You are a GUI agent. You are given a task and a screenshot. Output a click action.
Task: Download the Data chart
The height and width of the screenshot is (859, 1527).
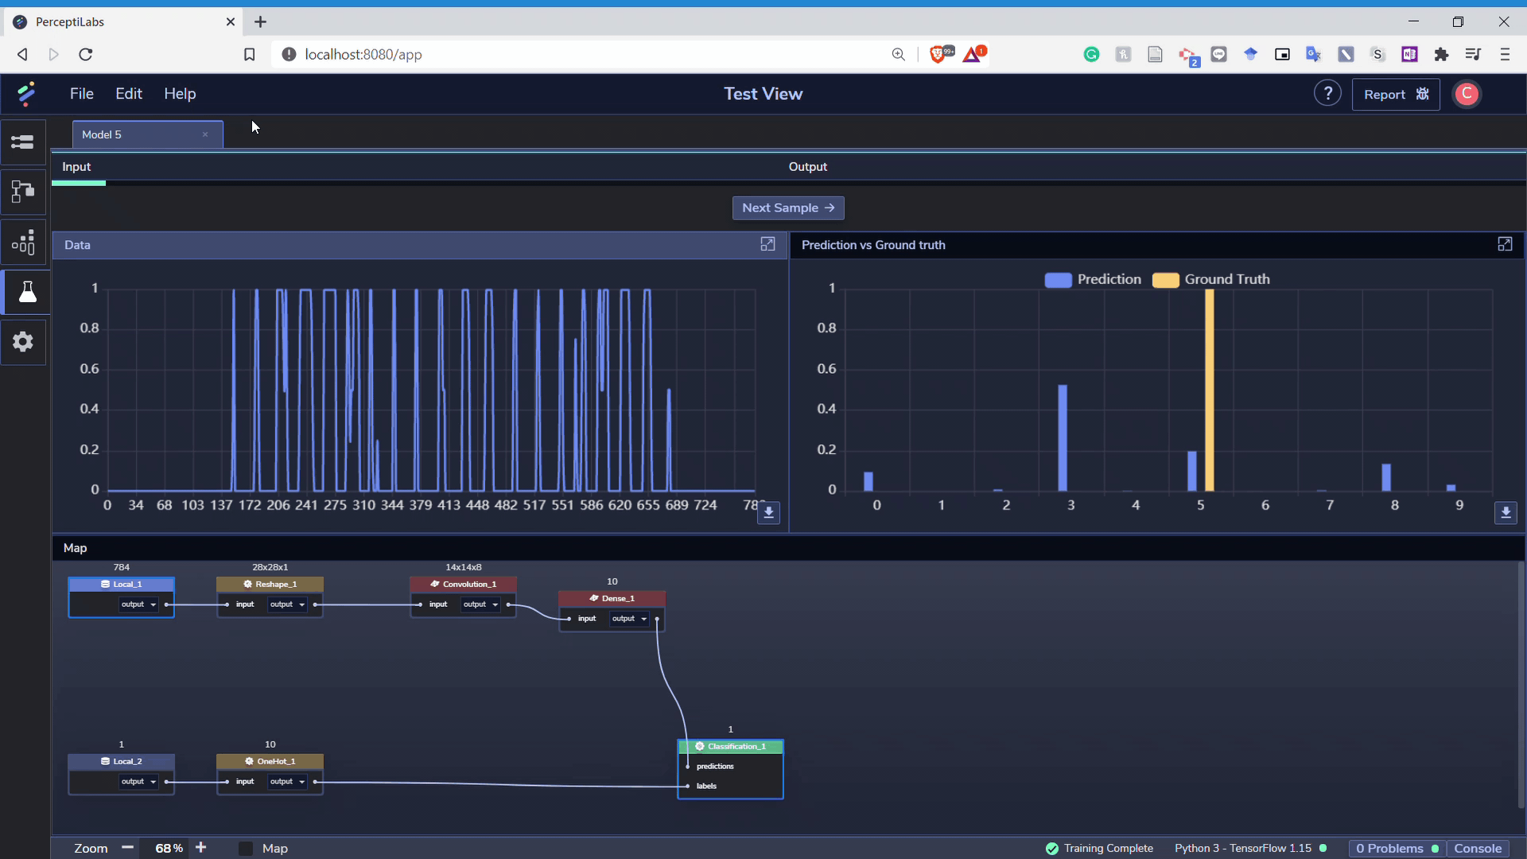[768, 513]
